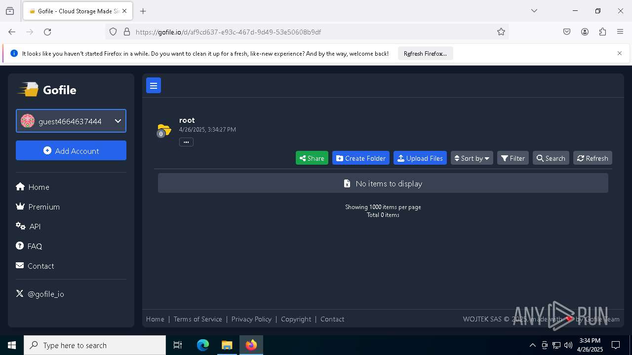Click the URL address bar
The image size is (632, 355).
click(x=306, y=32)
